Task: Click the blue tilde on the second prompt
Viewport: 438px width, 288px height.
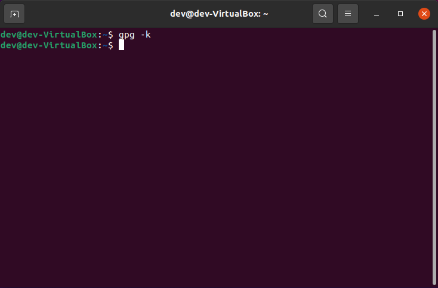Action: [104, 45]
